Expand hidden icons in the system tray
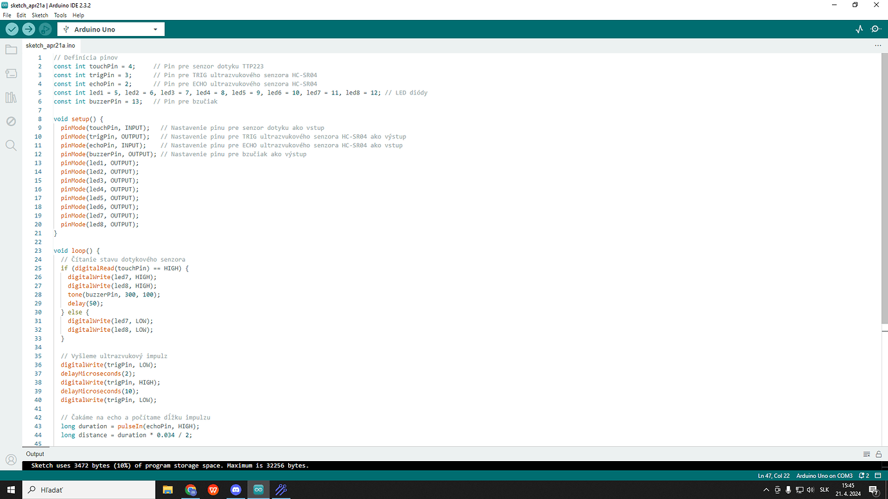This screenshot has width=888, height=499. [x=766, y=489]
